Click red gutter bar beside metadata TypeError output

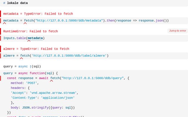click(1, 14)
